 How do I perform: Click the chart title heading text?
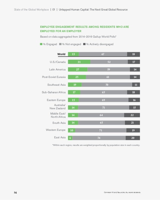(x=85, y=29)
